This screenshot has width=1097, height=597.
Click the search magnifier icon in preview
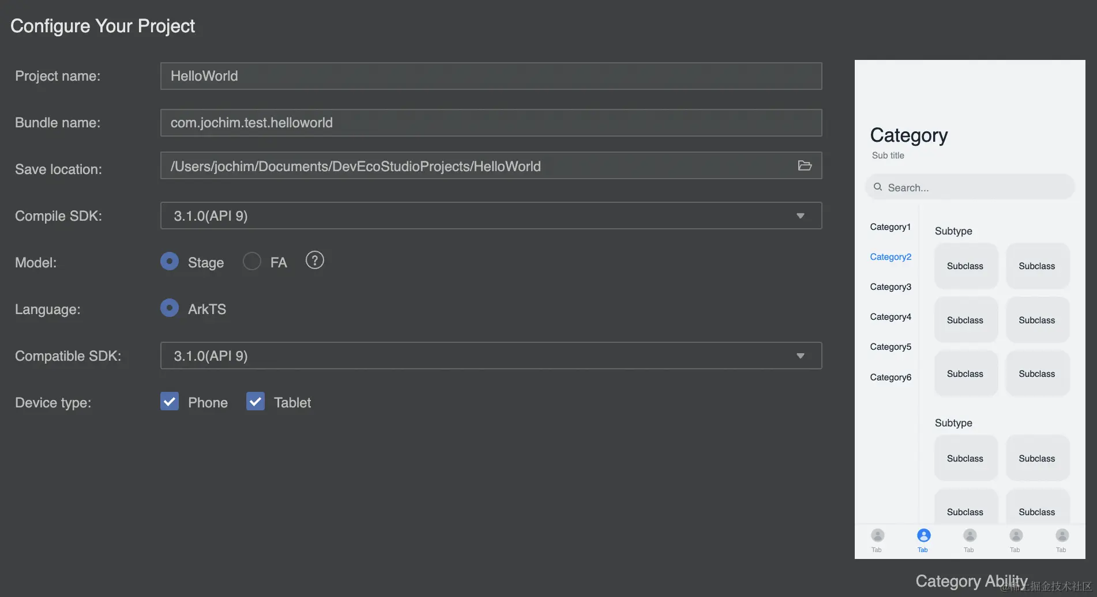pos(878,187)
